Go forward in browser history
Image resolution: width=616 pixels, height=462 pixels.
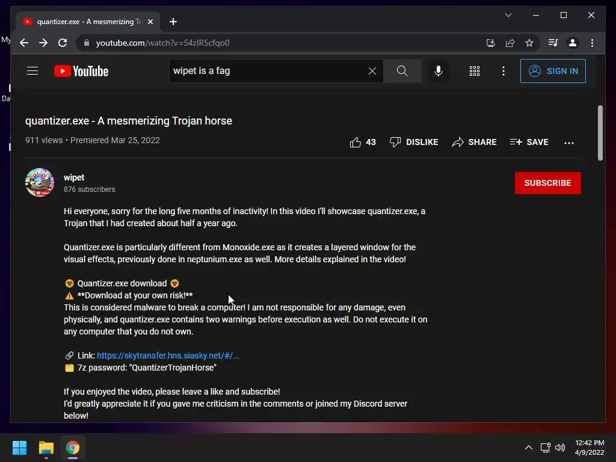(43, 43)
